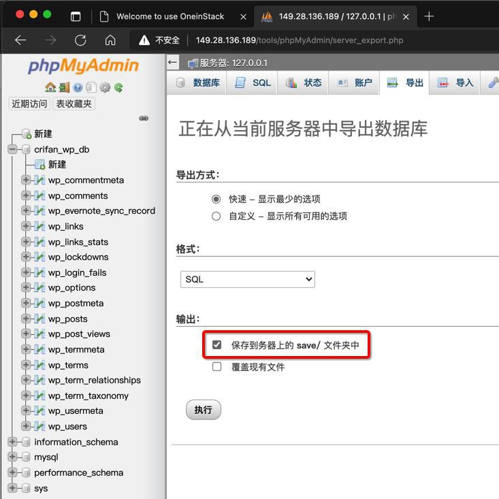This screenshot has height=499, width=499.
Task: Click the 表收藏夹 favorites button
Action: [74, 103]
